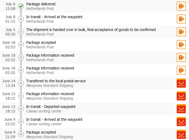Click timeline dot for June 9 21:59

pyautogui.click(x=21, y=134)
